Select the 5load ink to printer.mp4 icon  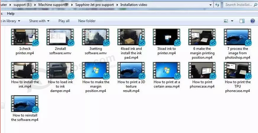click(x=167, y=37)
